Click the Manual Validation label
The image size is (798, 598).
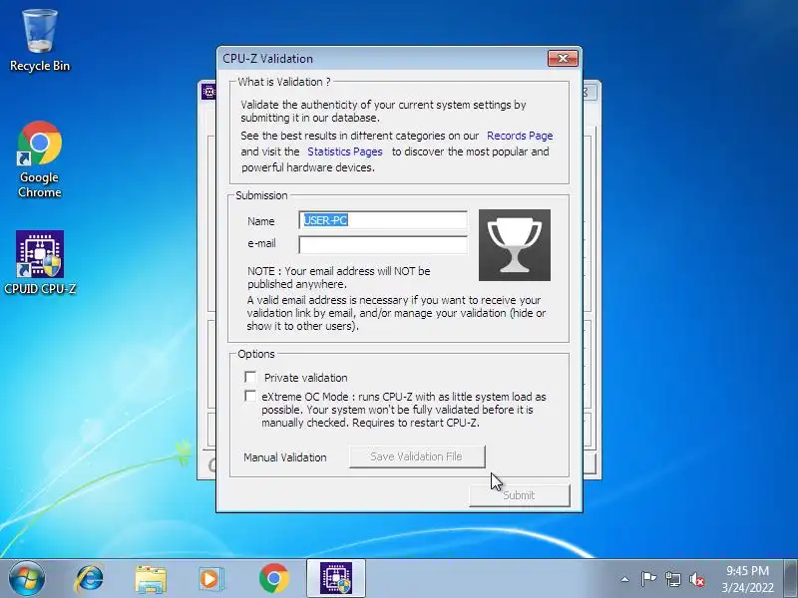tap(285, 457)
